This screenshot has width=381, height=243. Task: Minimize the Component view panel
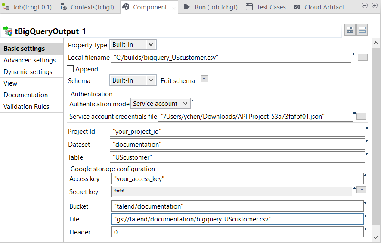pos(364,5)
